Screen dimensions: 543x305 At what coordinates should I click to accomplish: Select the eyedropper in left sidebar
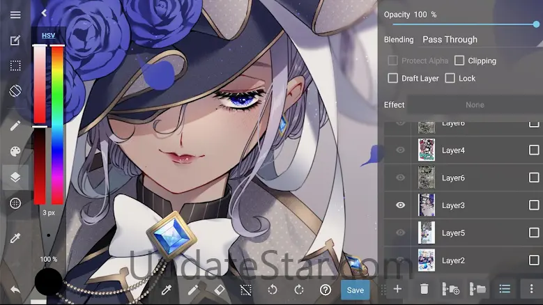[15, 238]
